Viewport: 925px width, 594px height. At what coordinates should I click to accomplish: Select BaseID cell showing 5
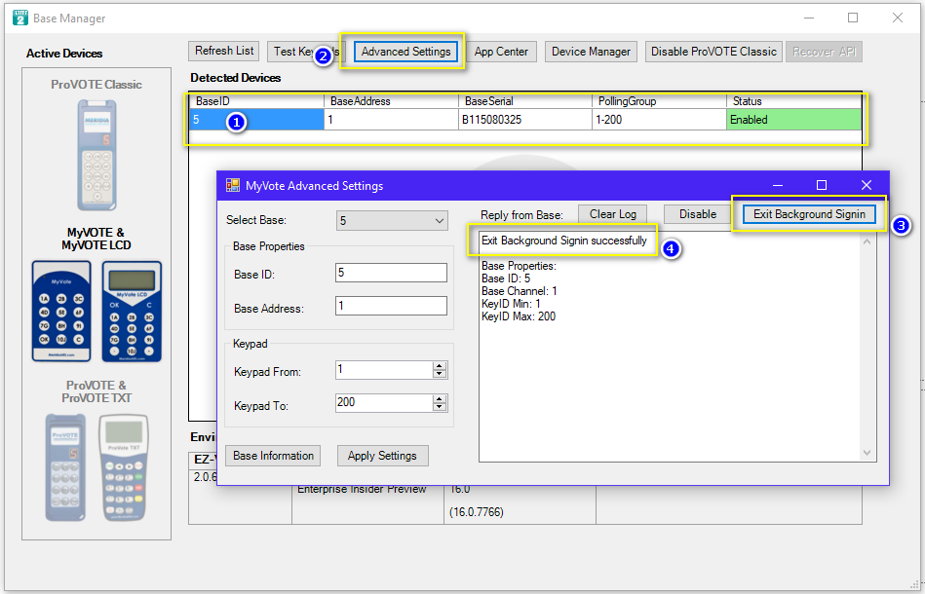tap(256, 120)
